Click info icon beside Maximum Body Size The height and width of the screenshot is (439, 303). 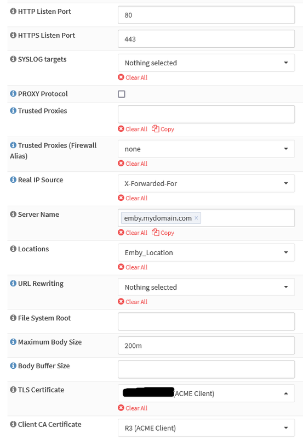[x=13, y=341]
